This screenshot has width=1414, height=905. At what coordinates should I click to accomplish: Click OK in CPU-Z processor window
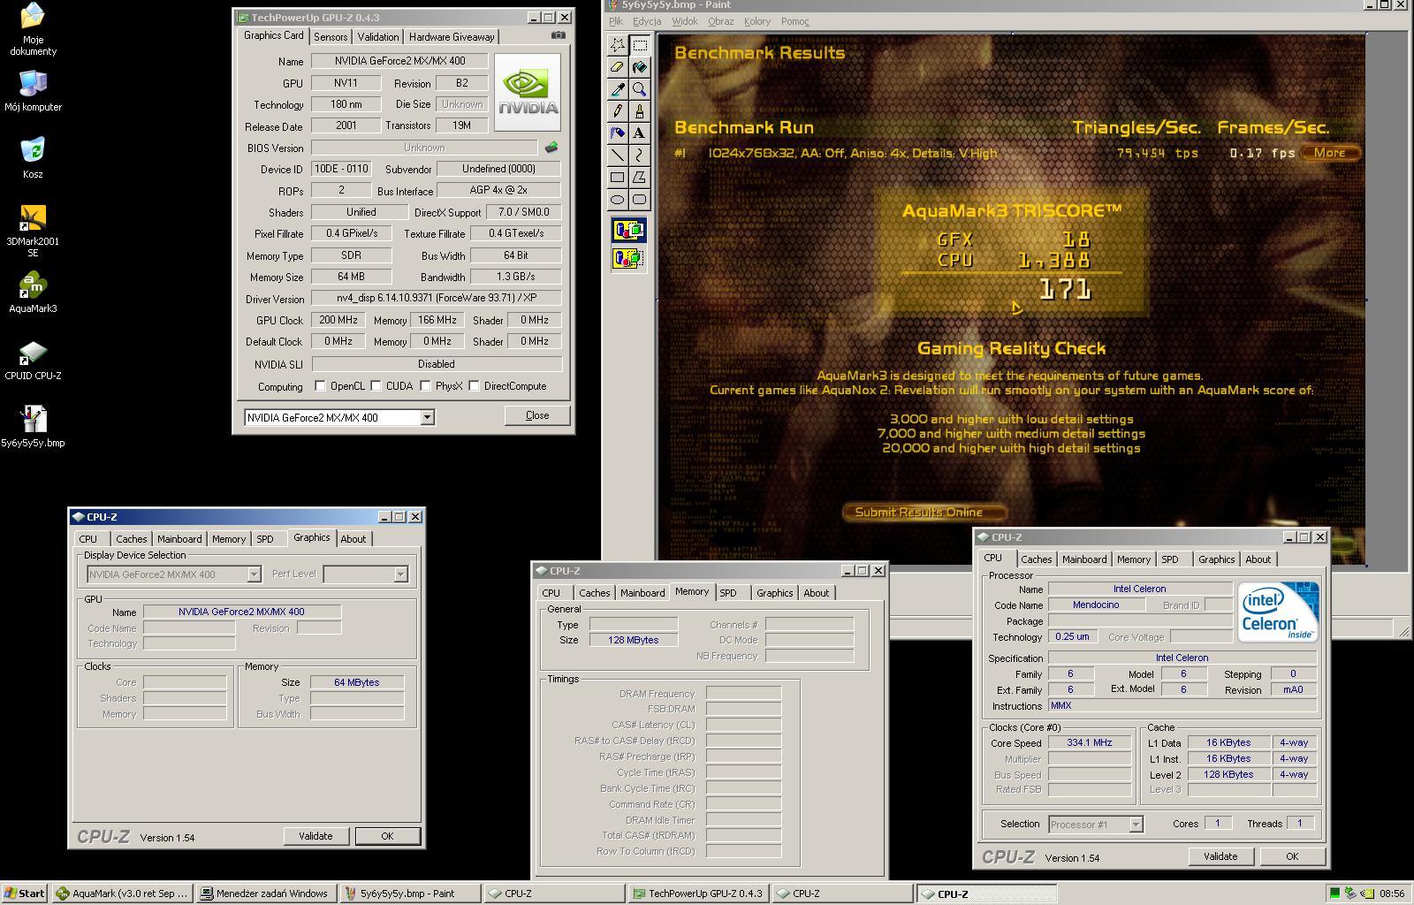(1292, 856)
